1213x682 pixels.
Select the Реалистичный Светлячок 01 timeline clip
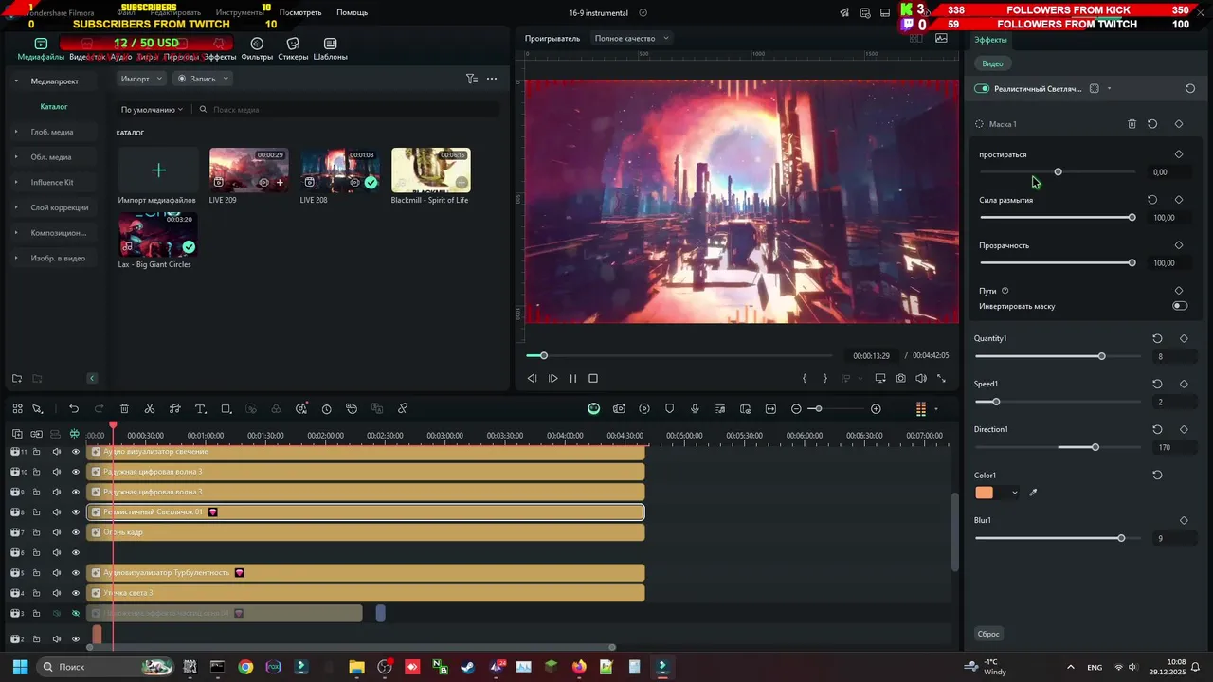coord(366,512)
